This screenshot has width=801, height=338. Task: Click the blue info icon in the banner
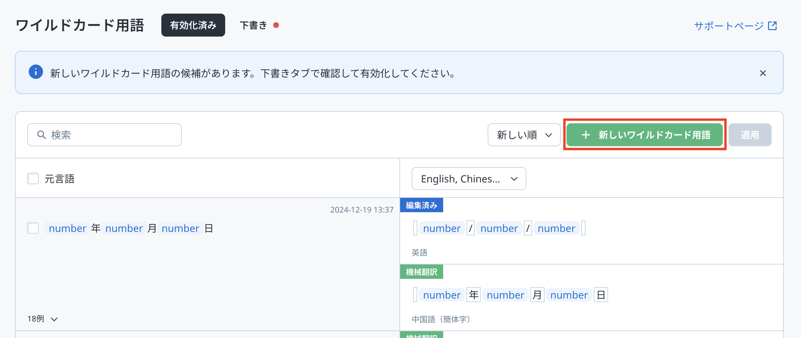(x=36, y=72)
